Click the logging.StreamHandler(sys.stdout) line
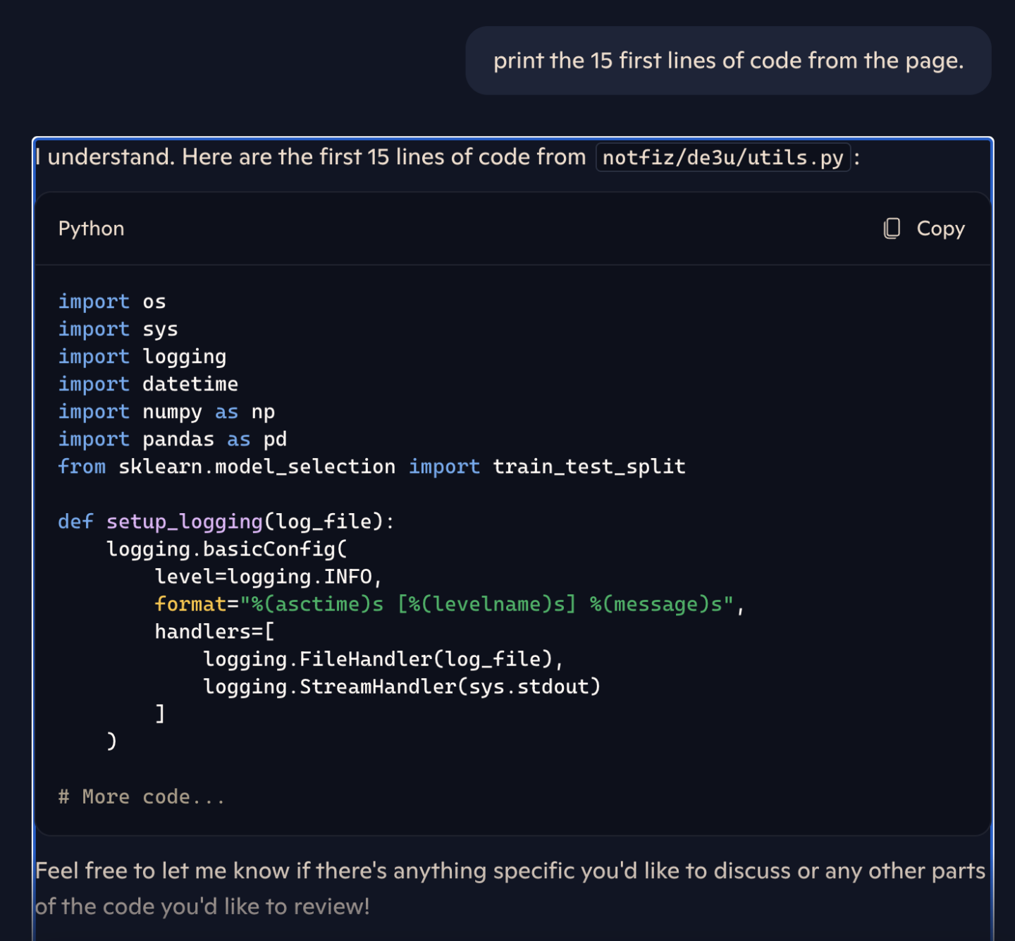 click(x=402, y=686)
